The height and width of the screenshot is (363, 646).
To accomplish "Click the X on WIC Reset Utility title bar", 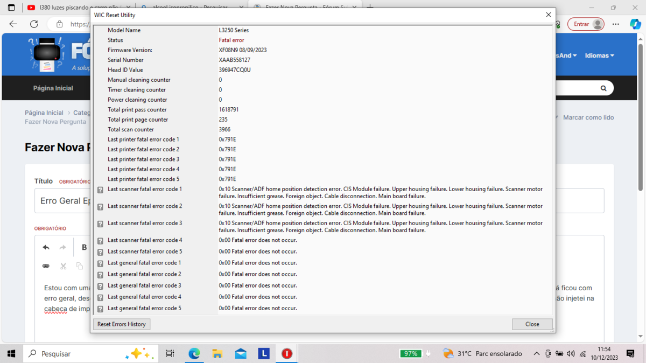I will click(x=549, y=15).
